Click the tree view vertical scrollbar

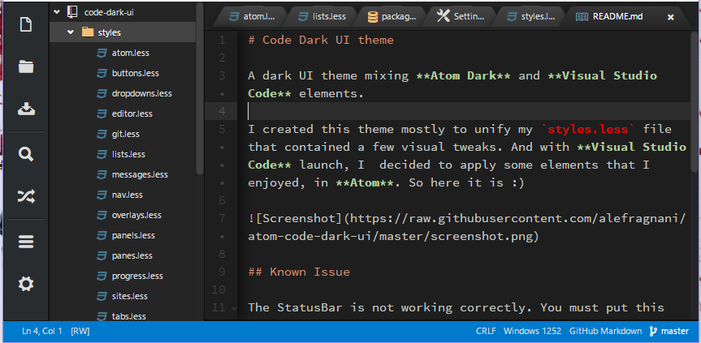(199, 89)
